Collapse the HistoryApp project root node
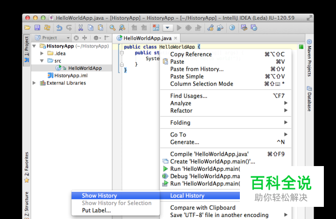Image resolution: width=336 pixels, height=219 pixels. coord(34,46)
